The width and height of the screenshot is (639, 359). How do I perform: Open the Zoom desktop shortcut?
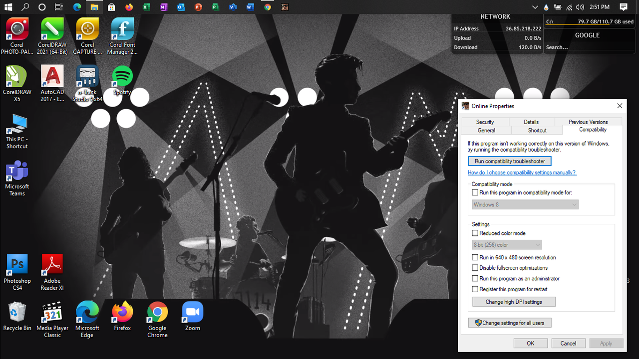tap(192, 316)
